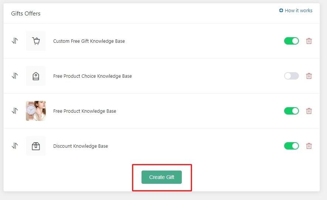Disable the Custom Free Gift Knowledge Base toggle
327x200 pixels.
[291, 41]
